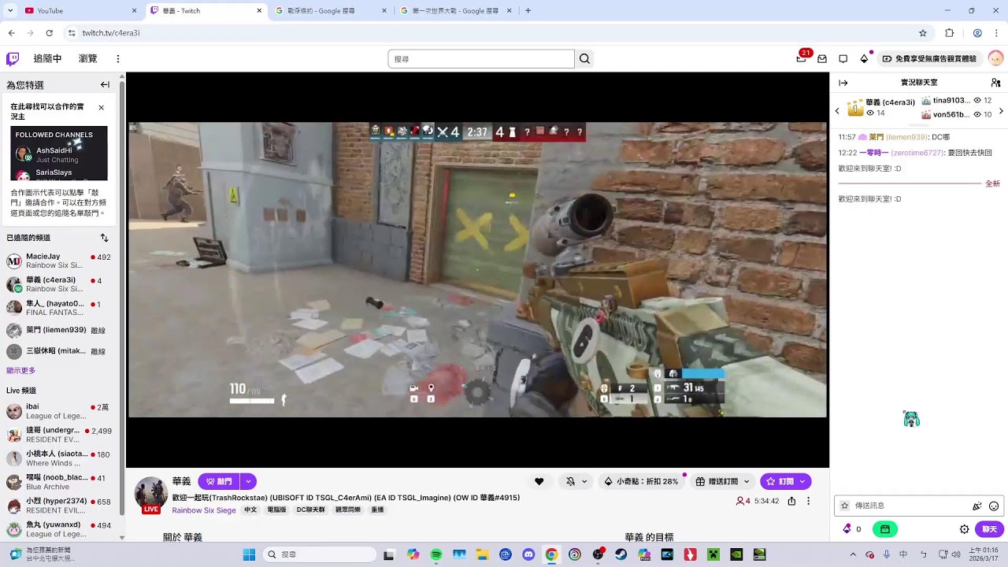Open the chat community members list
Image resolution: width=1008 pixels, height=567 pixels.
click(995, 83)
